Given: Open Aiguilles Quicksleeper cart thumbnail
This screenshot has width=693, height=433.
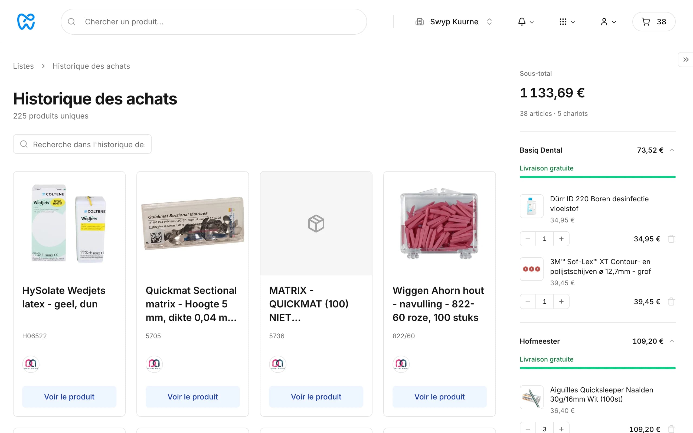Looking at the screenshot, I should [531, 397].
